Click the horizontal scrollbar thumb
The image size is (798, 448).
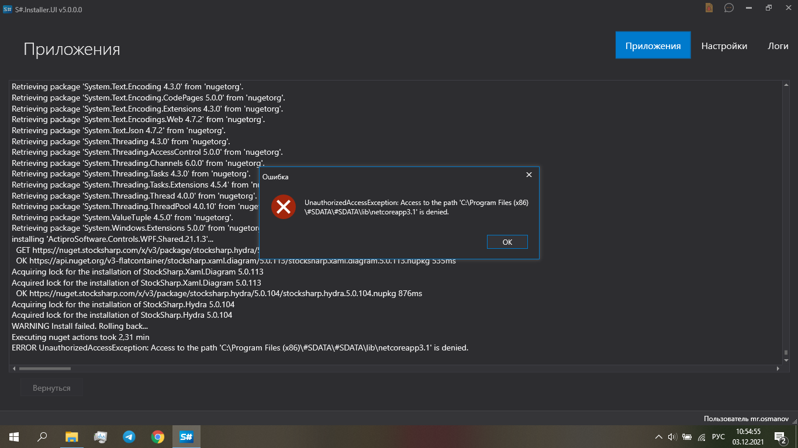[x=45, y=369]
